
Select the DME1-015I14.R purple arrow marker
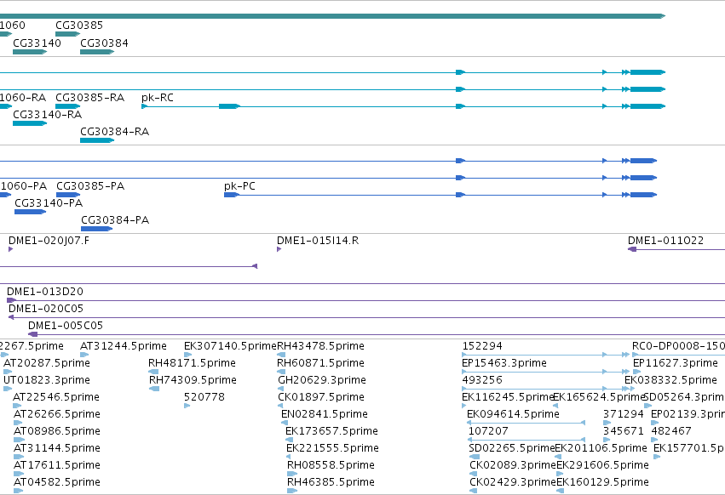279,249
